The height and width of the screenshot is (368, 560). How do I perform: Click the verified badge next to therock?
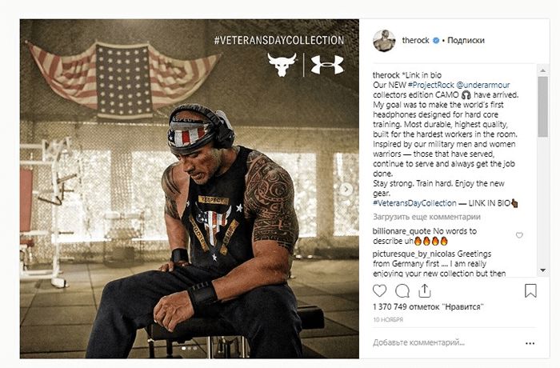point(436,40)
